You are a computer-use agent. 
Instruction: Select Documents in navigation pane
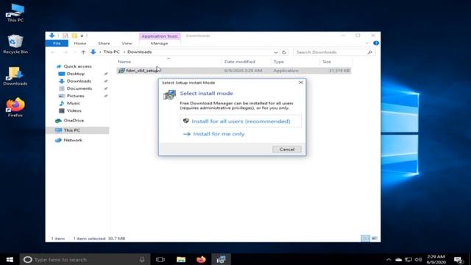click(75, 88)
